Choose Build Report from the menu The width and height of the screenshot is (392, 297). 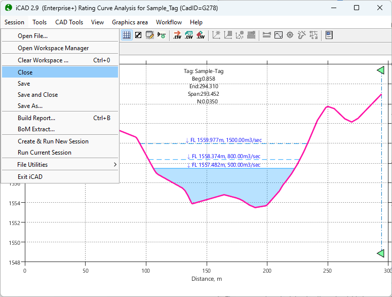coord(36,118)
